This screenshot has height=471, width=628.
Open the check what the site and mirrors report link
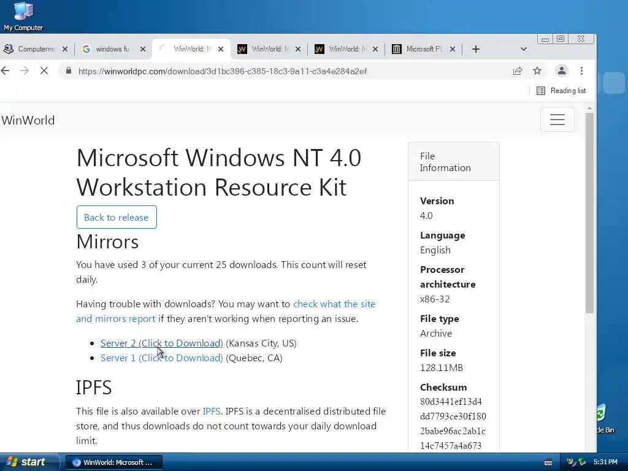(x=226, y=311)
